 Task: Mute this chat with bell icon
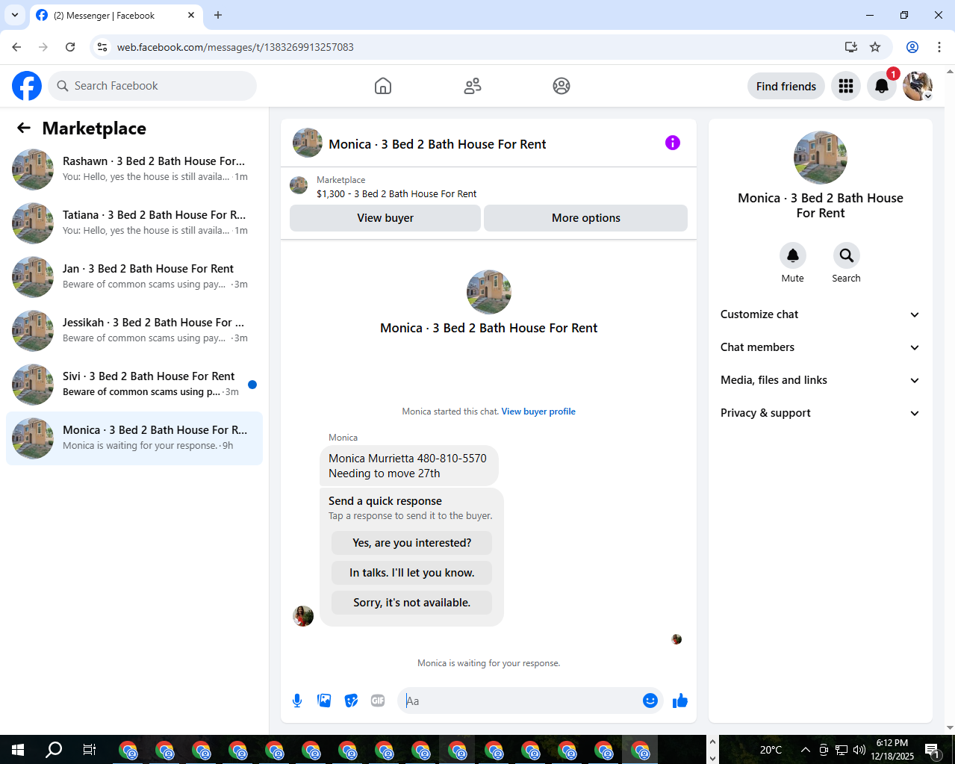click(x=793, y=255)
